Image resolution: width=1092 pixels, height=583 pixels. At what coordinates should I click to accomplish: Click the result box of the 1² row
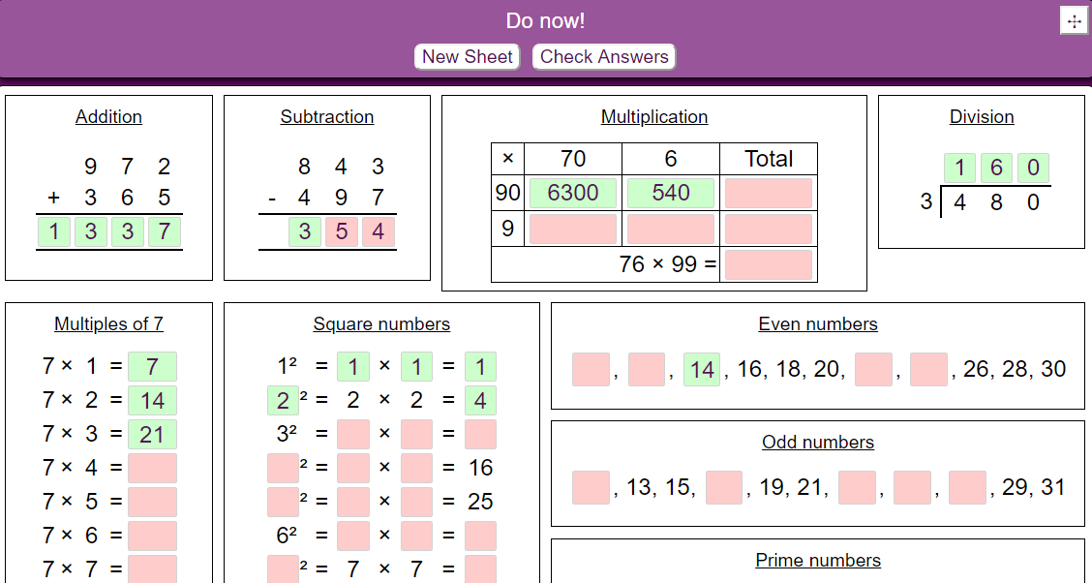pos(480,366)
